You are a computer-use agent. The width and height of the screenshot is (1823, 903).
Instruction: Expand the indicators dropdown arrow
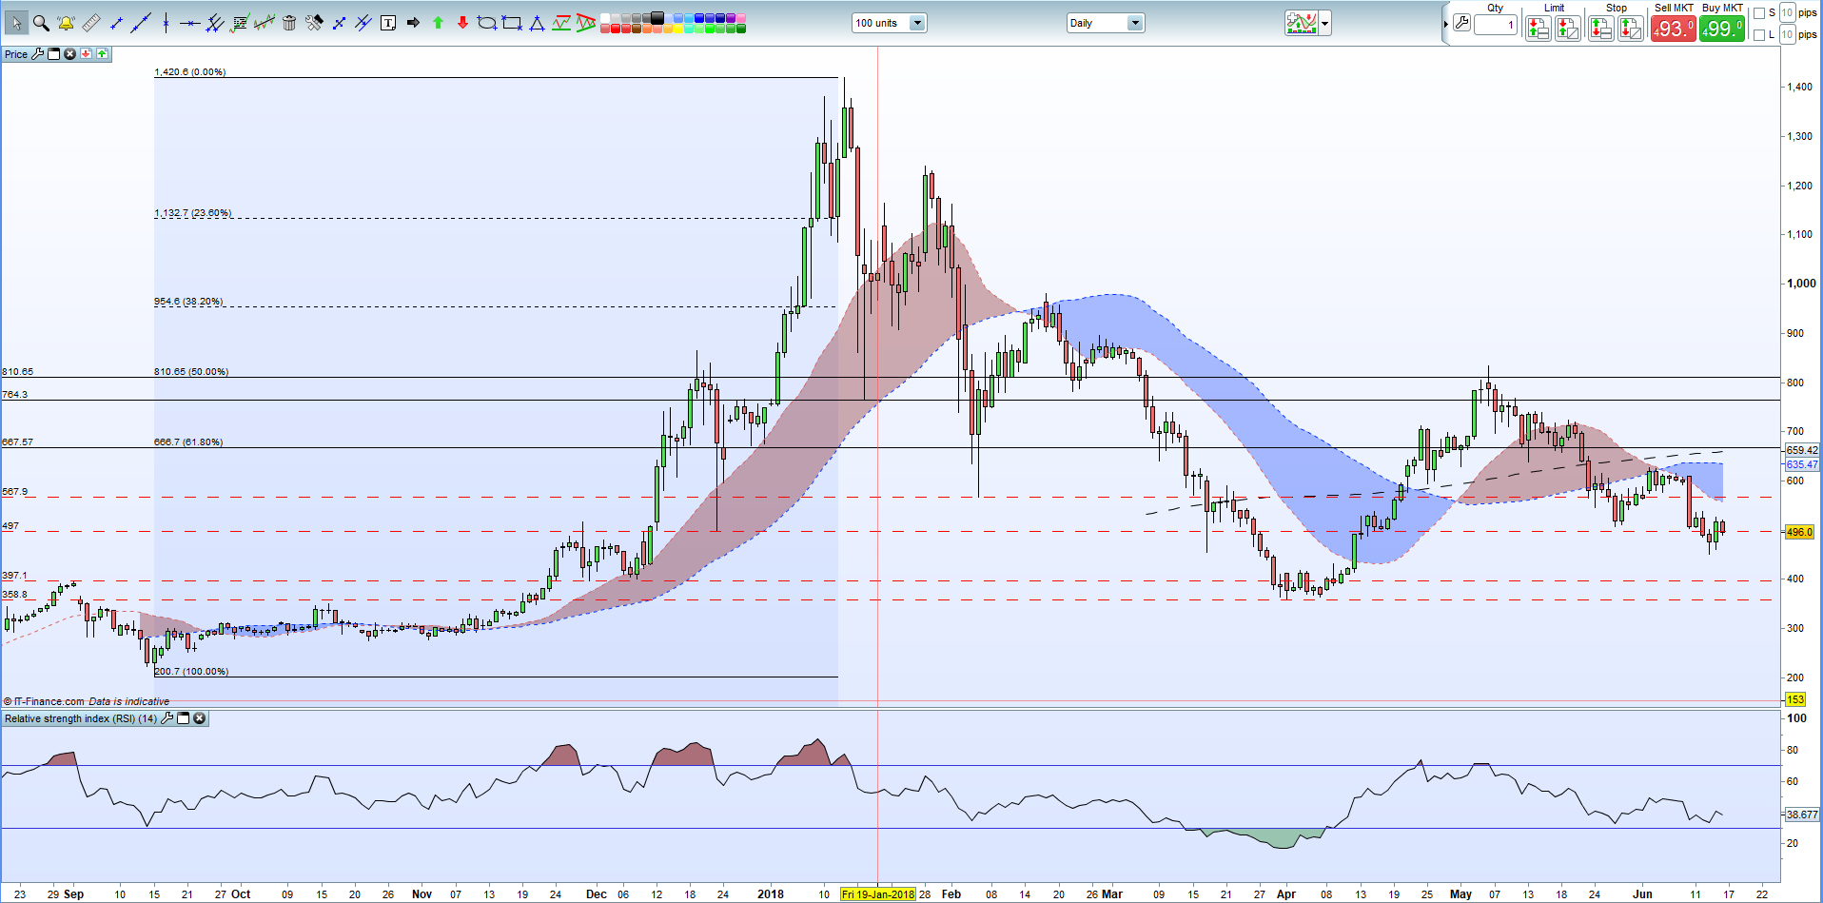coord(1325,23)
